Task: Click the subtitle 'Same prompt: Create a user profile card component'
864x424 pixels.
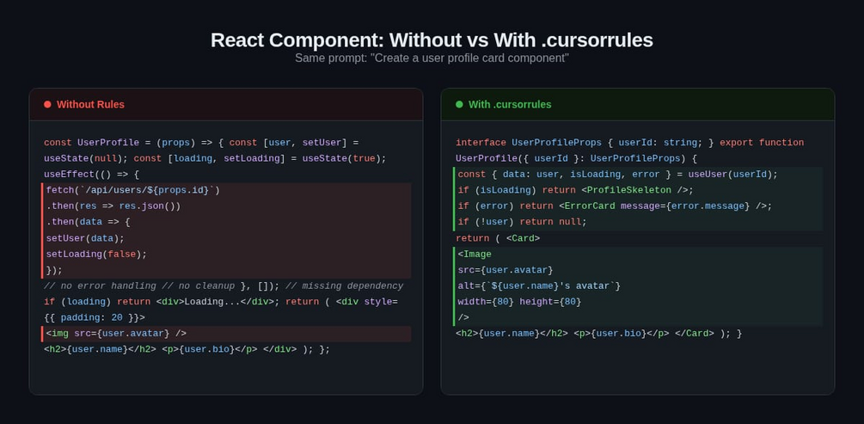Action: pyautogui.click(x=432, y=58)
